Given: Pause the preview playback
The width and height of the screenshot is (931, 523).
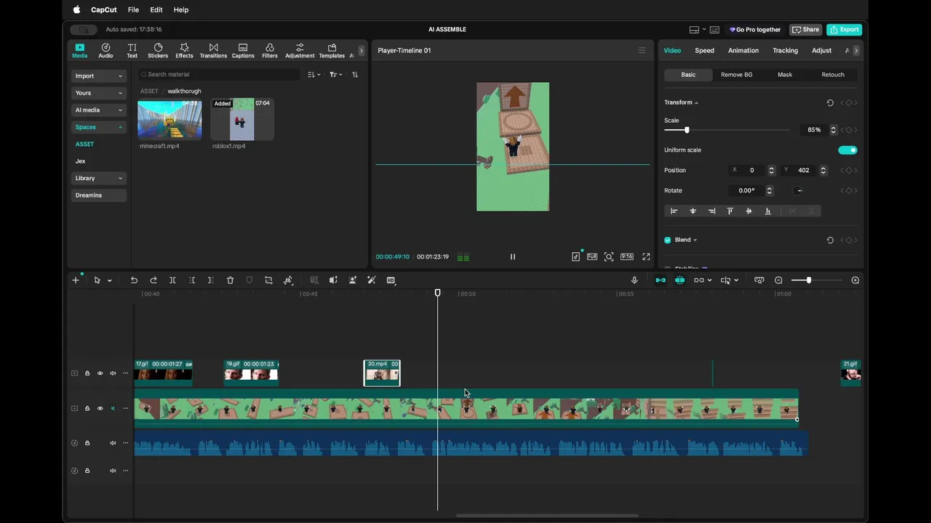Looking at the screenshot, I should (x=513, y=256).
